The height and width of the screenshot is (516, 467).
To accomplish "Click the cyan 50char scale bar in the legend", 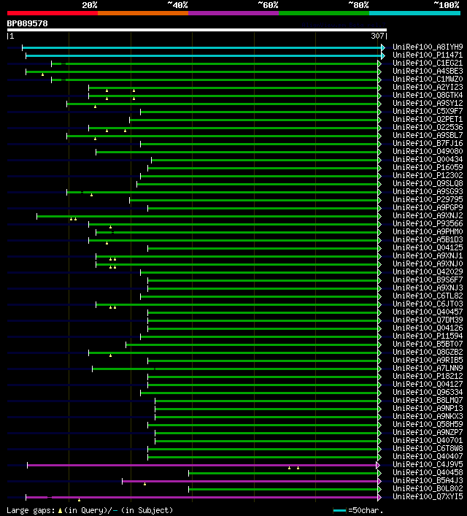I will point(339,511).
